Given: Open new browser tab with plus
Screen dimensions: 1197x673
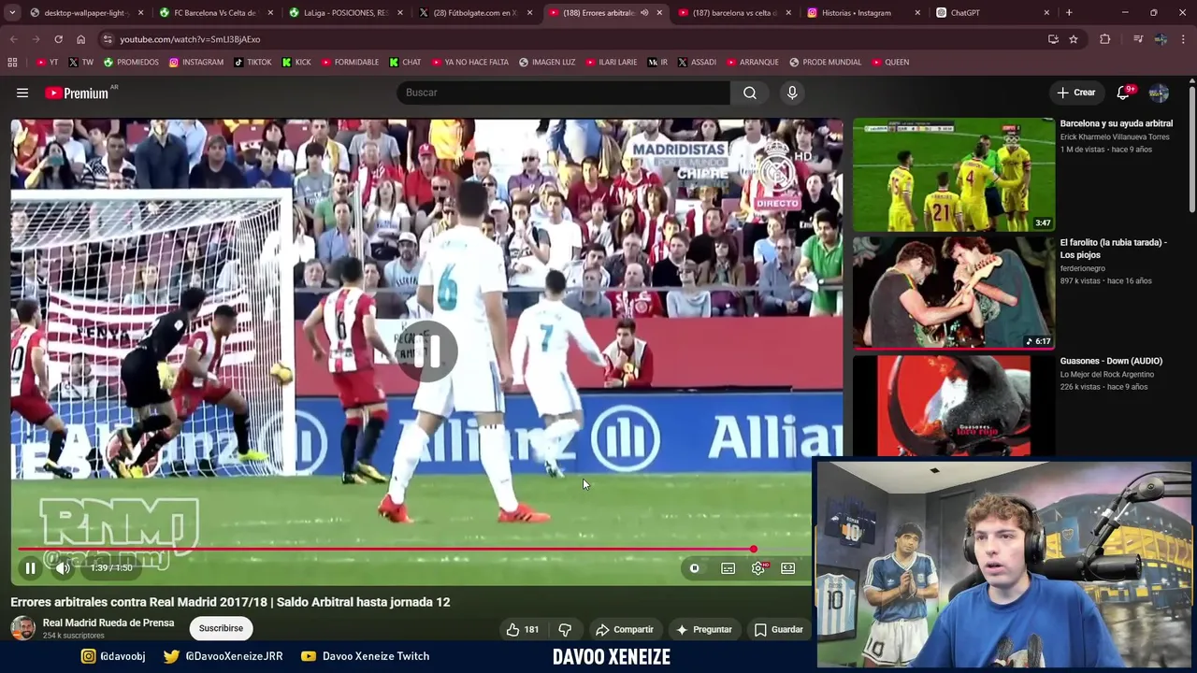Looking at the screenshot, I should [x=1069, y=13].
